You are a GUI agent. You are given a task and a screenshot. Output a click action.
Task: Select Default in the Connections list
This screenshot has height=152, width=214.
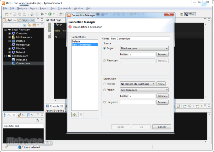(76, 41)
